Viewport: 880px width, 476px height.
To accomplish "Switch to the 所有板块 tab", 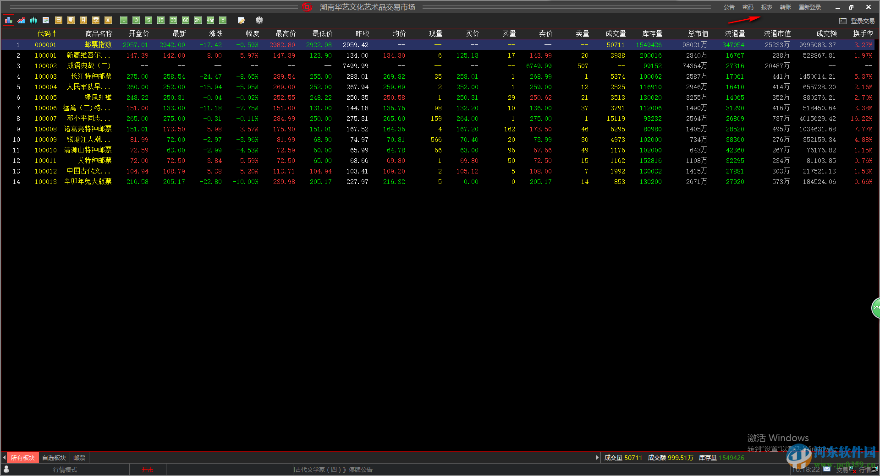I will pyautogui.click(x=23, y=458).
